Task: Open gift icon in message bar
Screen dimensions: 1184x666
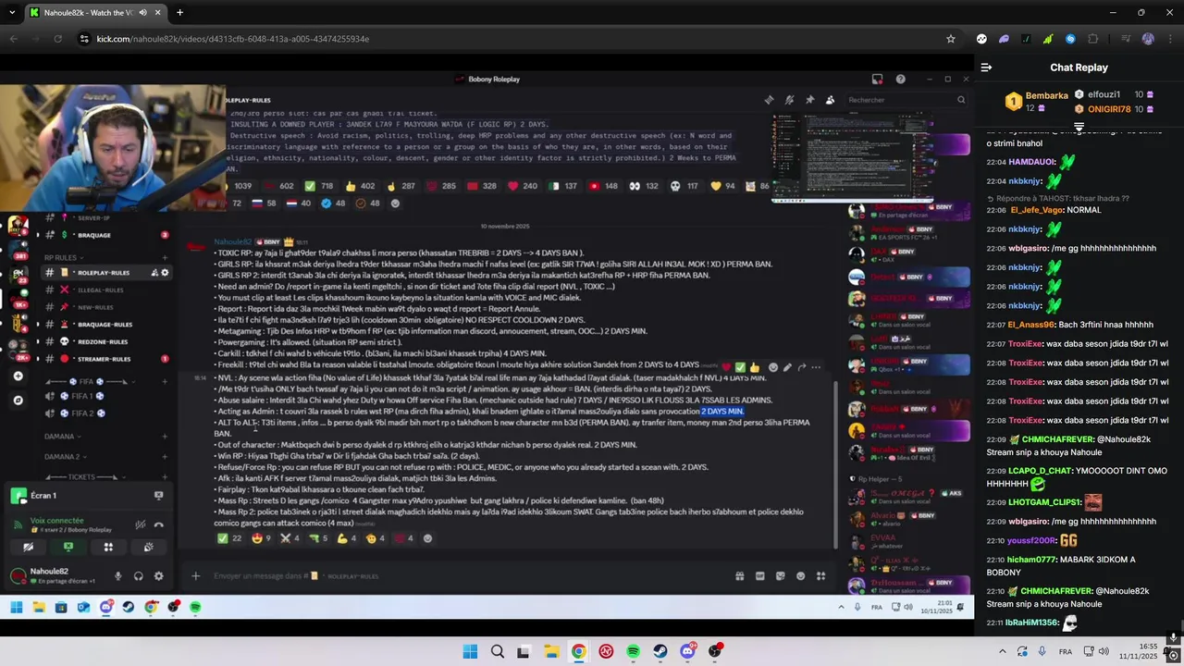Action: tap(740, 575)
